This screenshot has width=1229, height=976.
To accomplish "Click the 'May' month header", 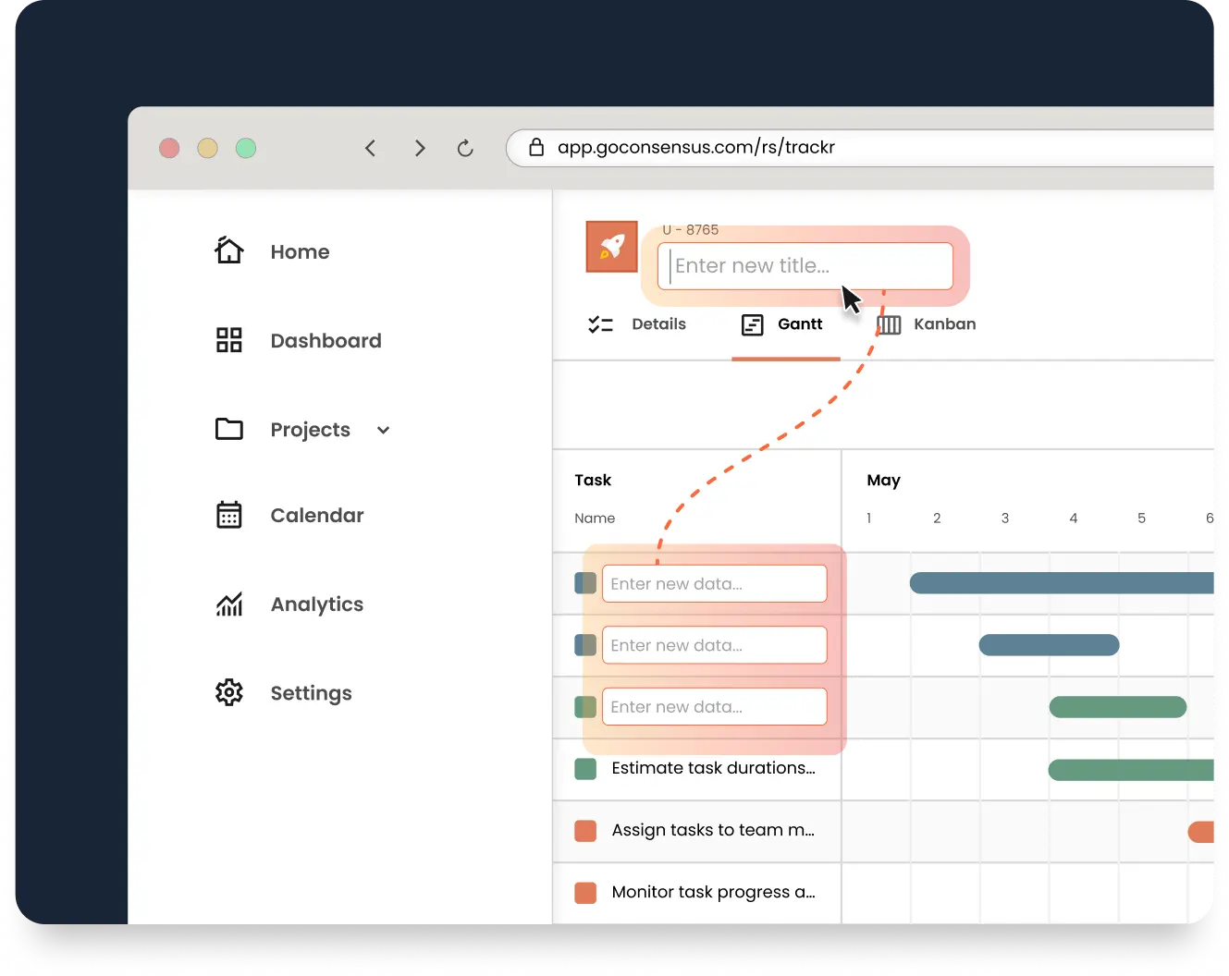I will coord(883,481).
